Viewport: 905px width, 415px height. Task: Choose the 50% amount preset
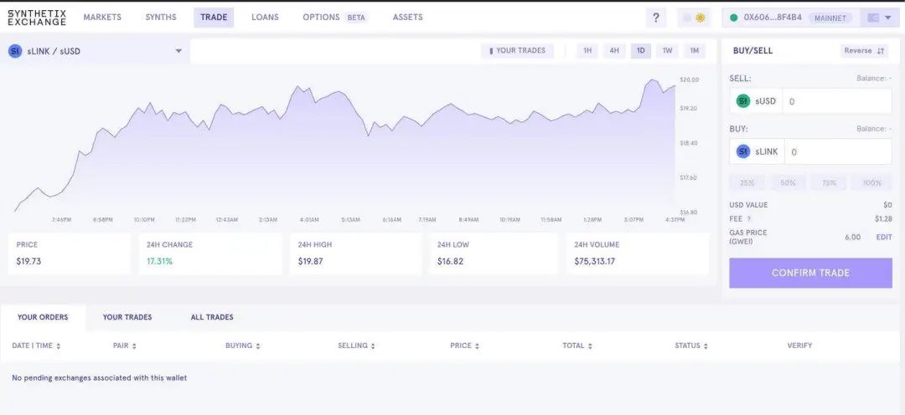[788, 182]
